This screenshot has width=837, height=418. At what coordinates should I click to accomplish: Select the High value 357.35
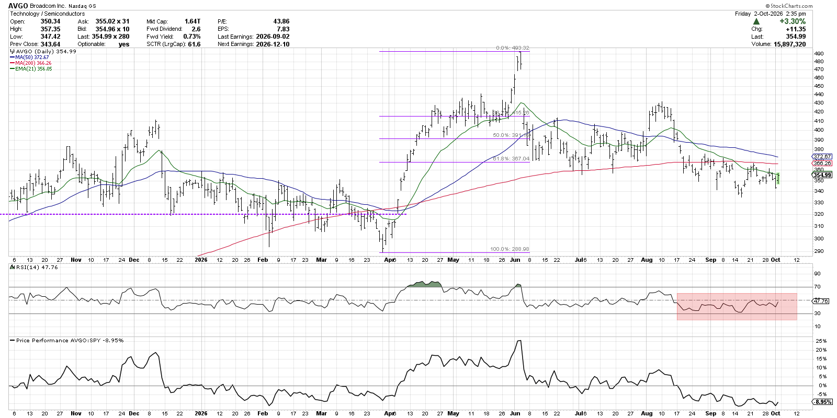point(51,29)
